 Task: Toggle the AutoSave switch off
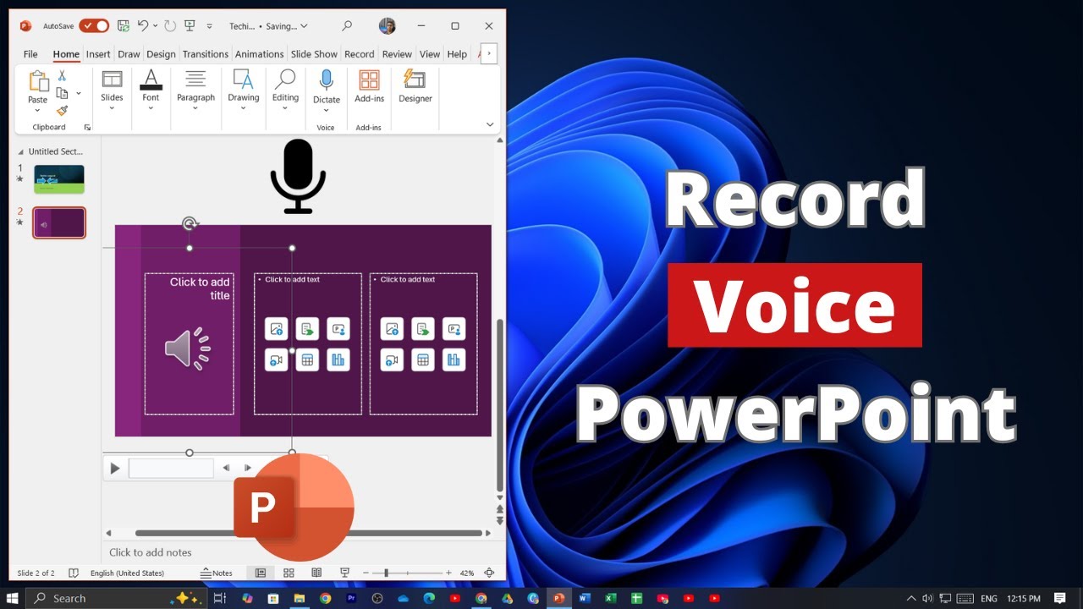coord(94,26)
